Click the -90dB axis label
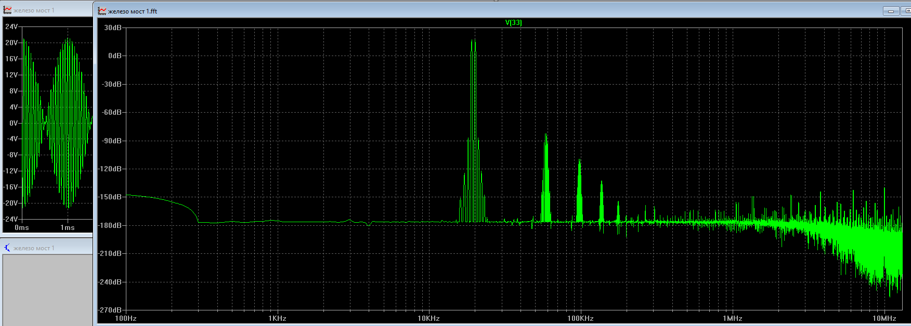This screenshot has width=911, height=326. (x=111, y=141)
